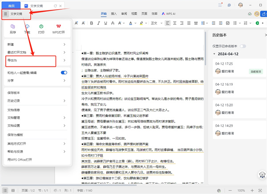Open the line spacing dropdown arrow
The height and width of the screenshot is (194, 267).
(x=207, y=23)
